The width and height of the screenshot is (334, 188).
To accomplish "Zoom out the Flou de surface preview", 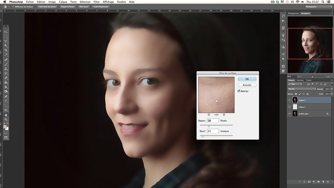I will click(x=209, y=115).
